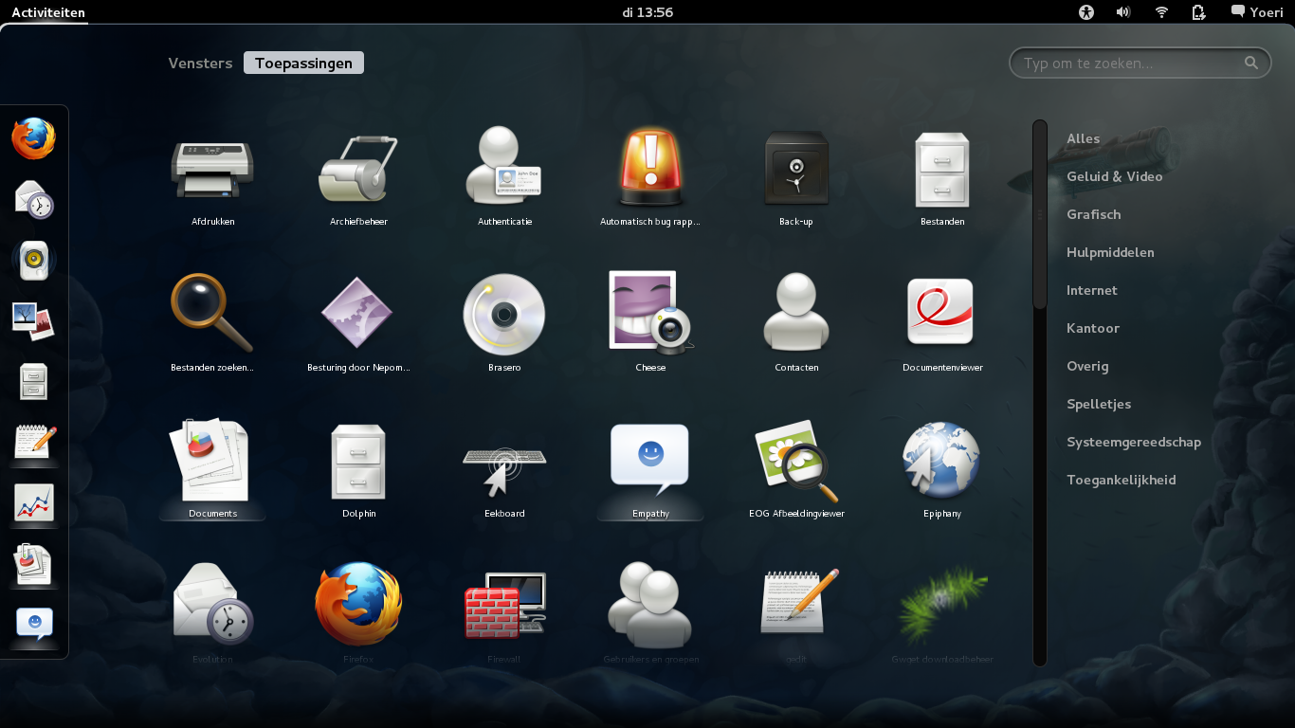Open Empathy chat icon in the dash
This screenshot has width=1295, height=728.
(x=34, y=624)
